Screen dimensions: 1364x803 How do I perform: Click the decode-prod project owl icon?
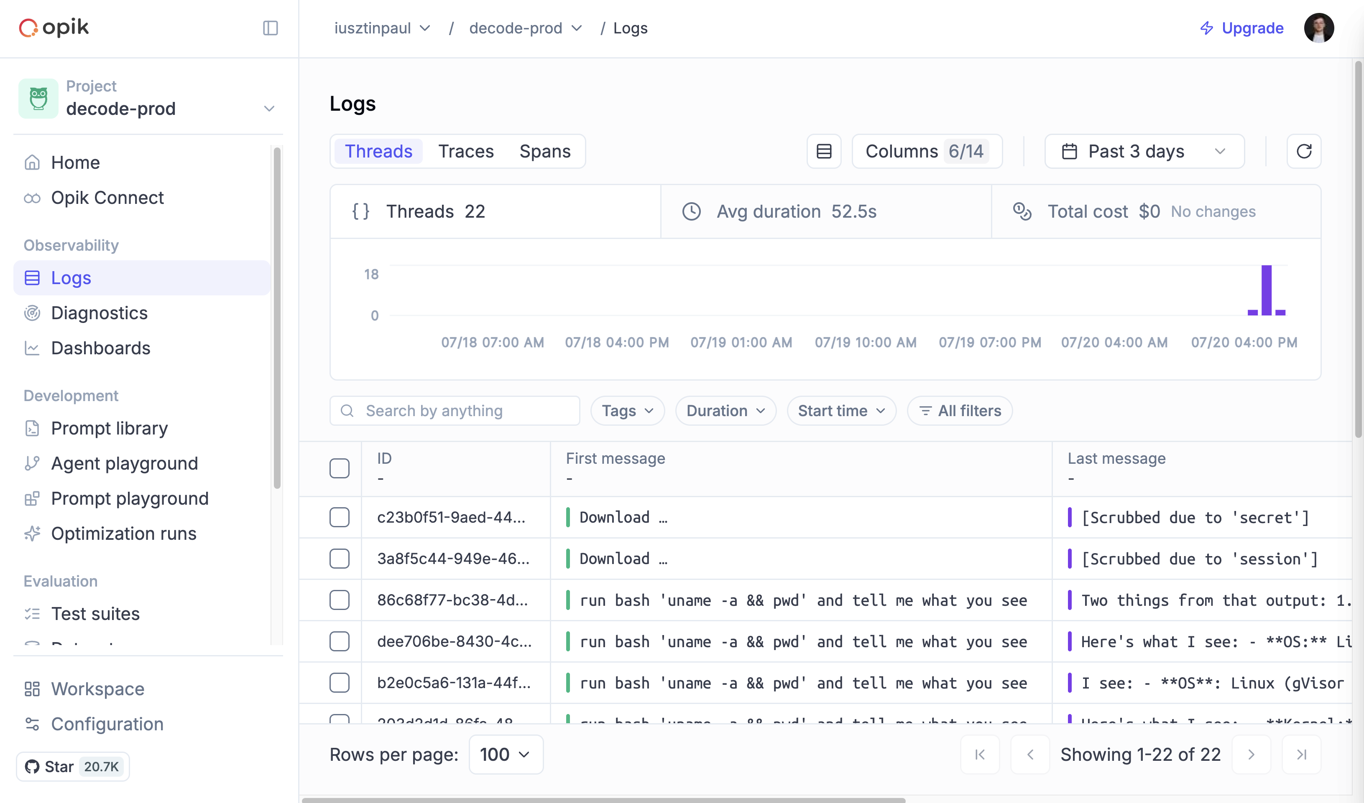point(38,99)
